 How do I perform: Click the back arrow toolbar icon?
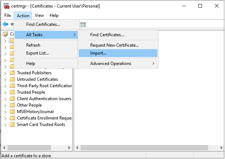pyautogui.click(x=5, y=24)
